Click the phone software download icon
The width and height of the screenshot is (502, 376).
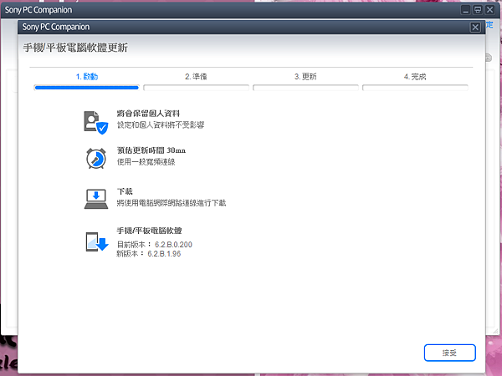coord(97,241)
